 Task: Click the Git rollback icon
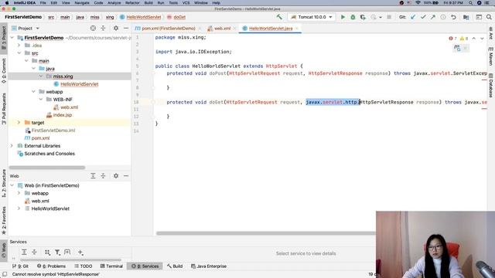point(453,17)
